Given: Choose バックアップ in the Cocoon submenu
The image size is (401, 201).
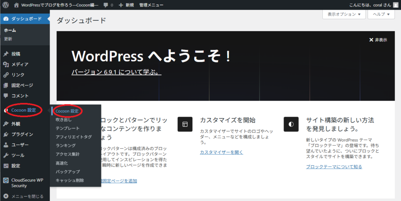Looking at the screenshot, I should pos(67,172).
